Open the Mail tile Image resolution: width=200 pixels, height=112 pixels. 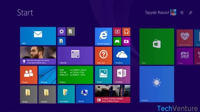point(38,36)
